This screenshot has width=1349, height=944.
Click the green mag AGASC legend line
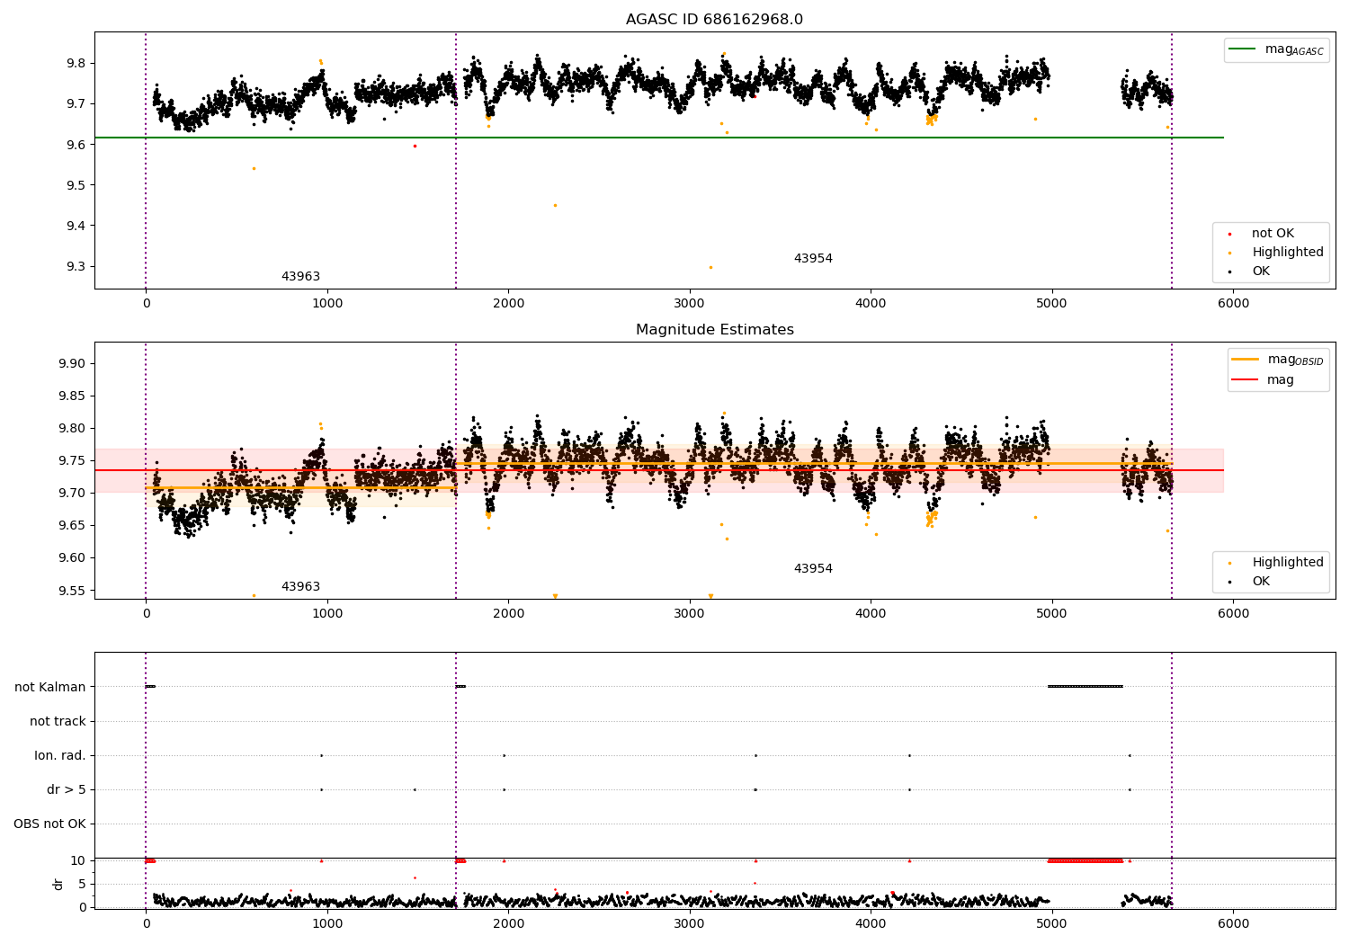[1242, 49]
